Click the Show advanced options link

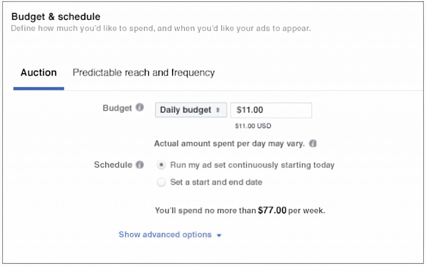pos(165,234)
